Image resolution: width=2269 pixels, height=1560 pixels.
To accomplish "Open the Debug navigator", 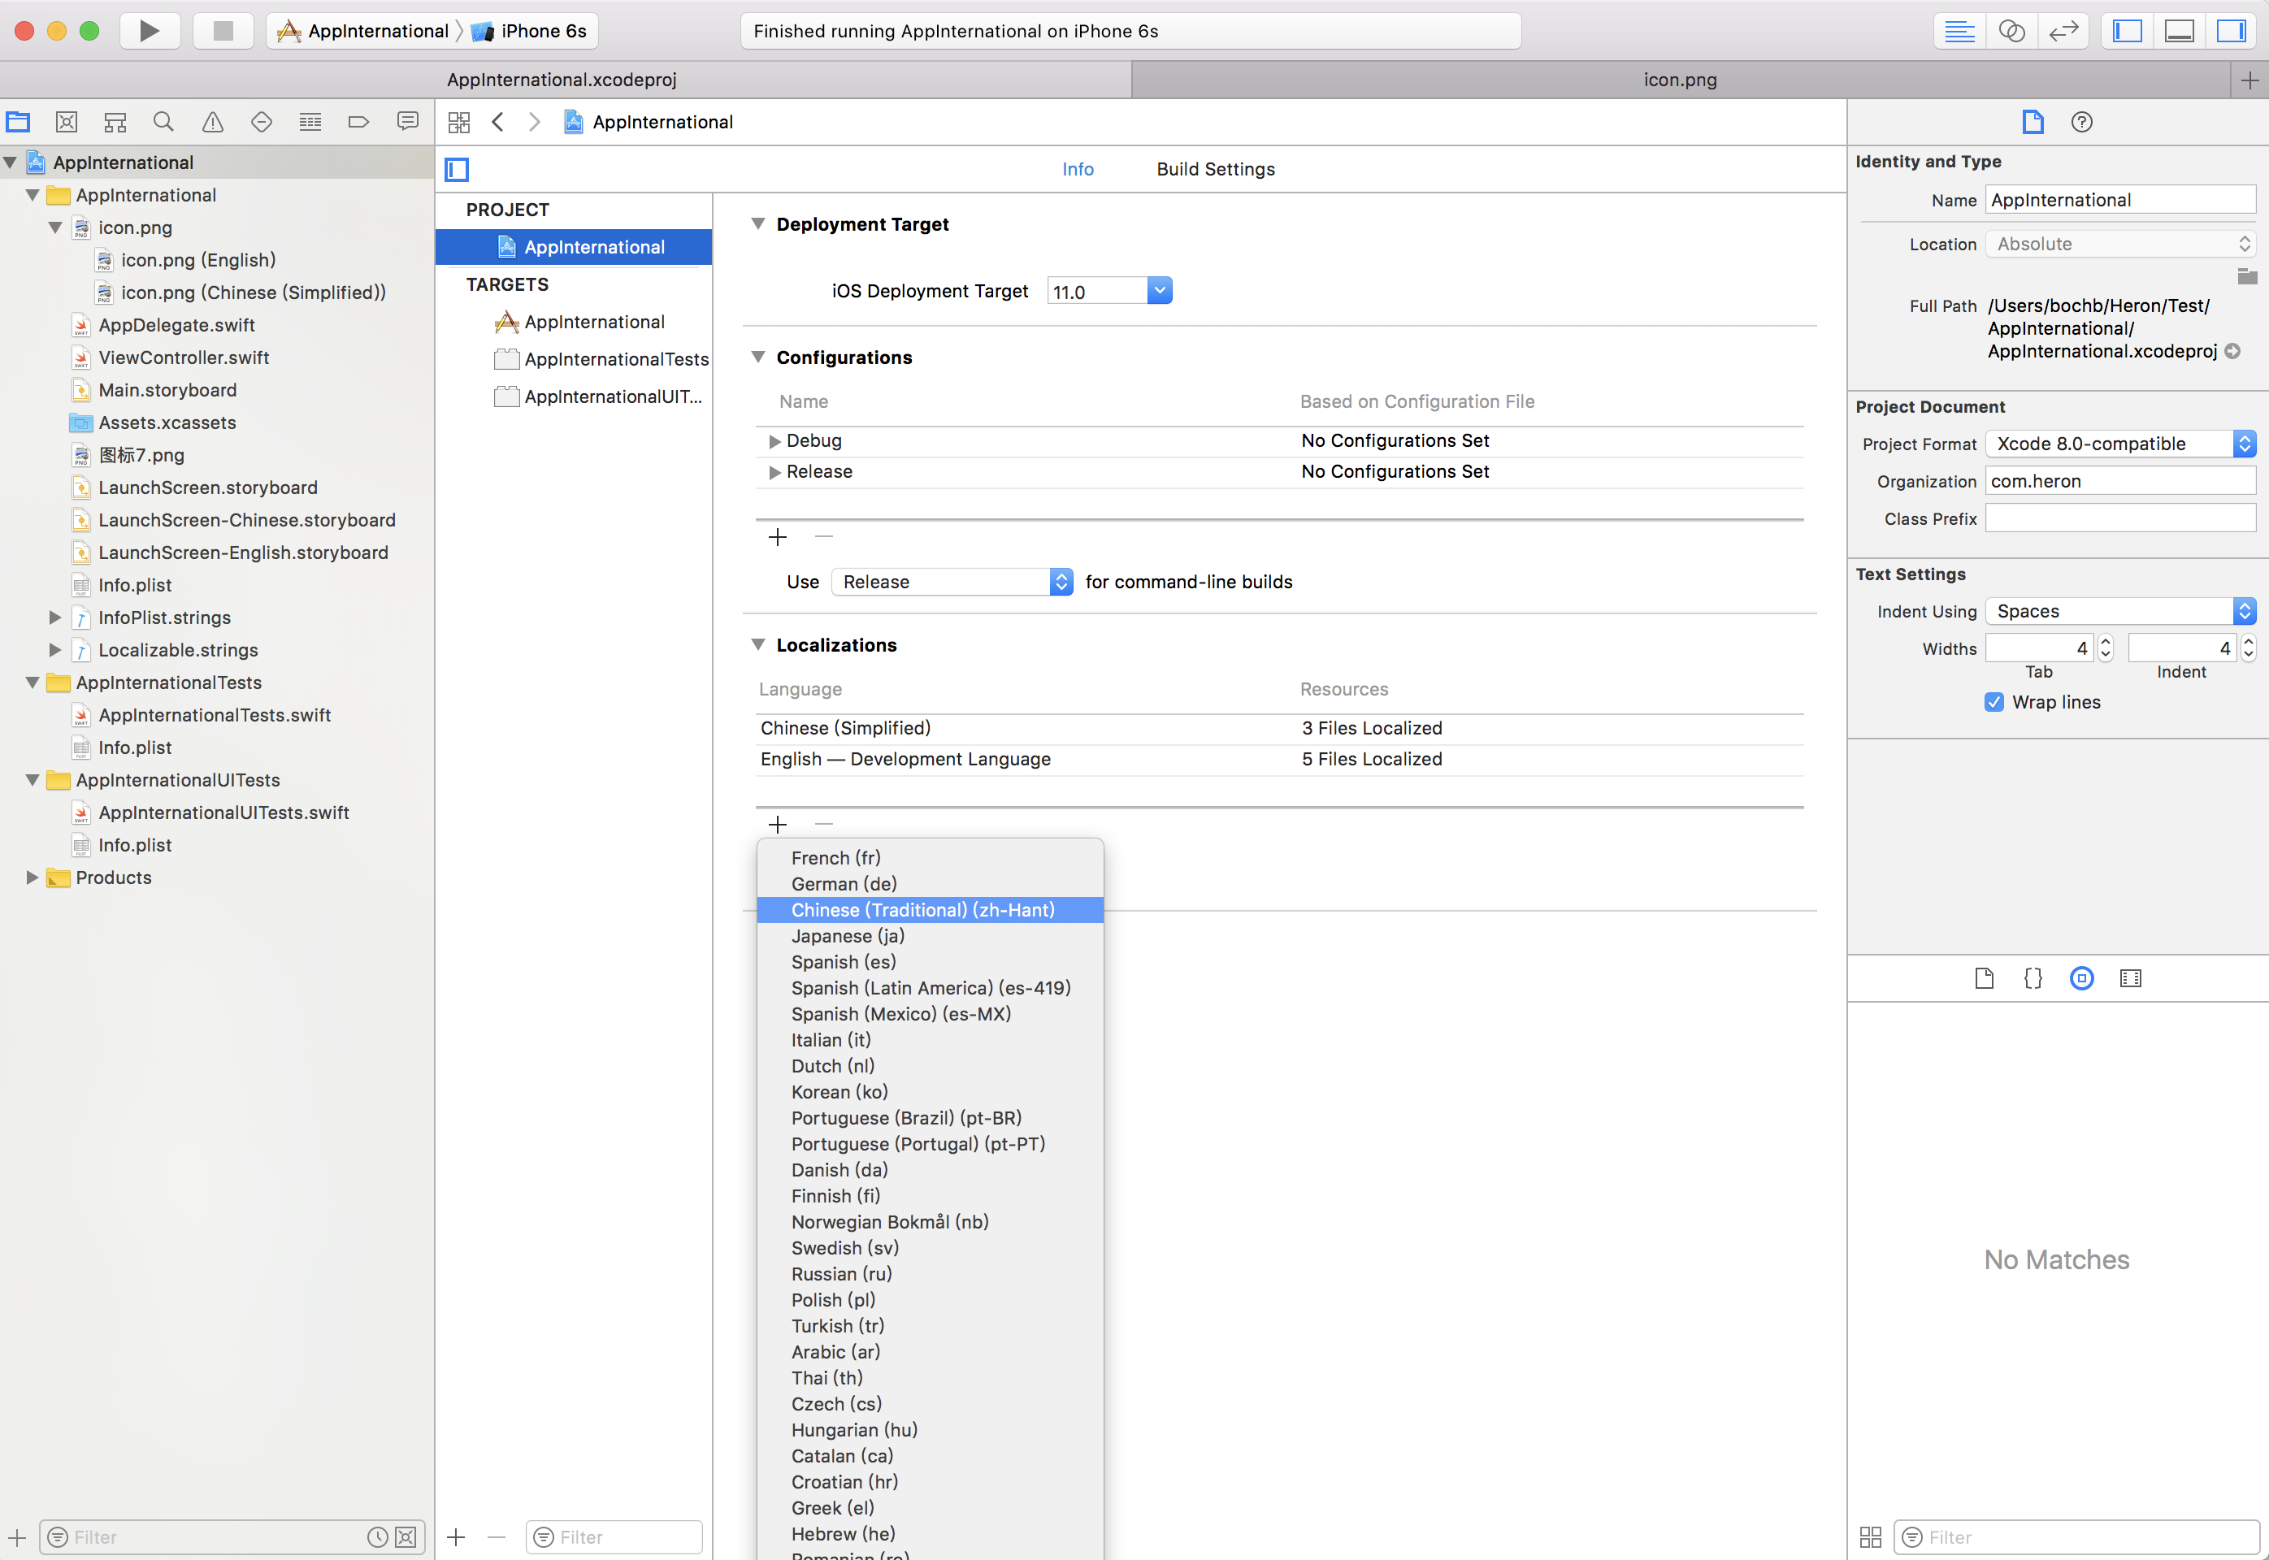I will coord(310,122).
